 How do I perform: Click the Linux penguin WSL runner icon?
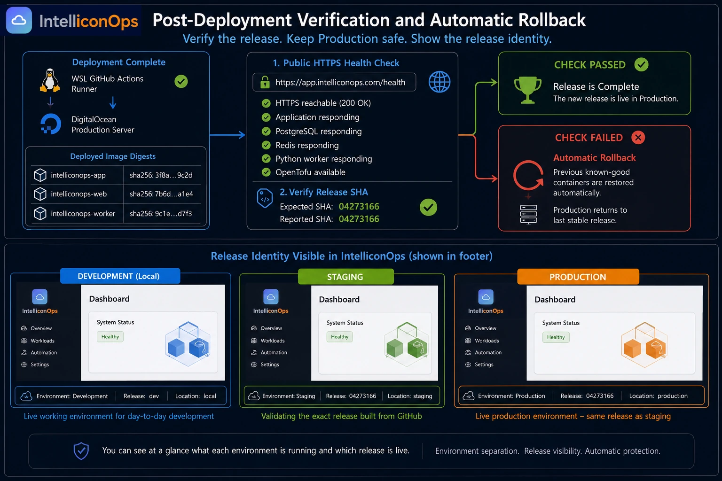click(50, 80)
